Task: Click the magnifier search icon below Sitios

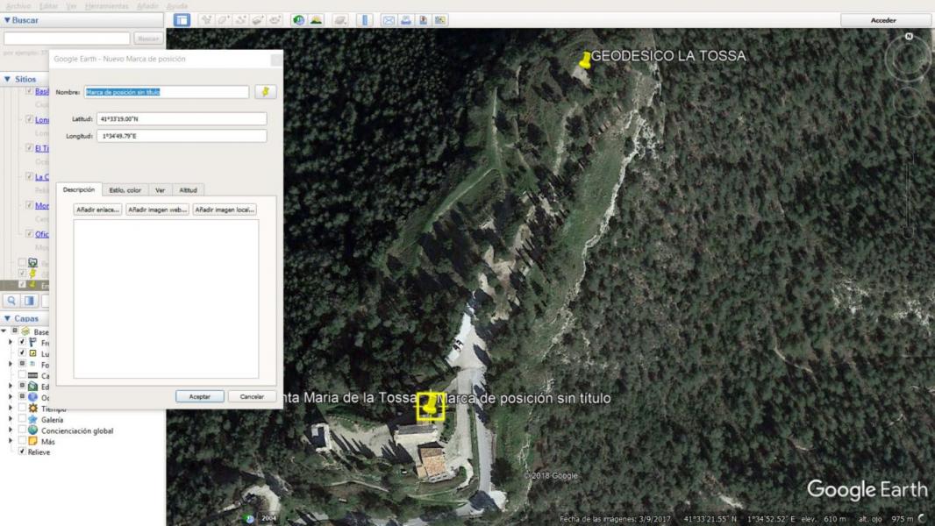Action: coord(12,301)
